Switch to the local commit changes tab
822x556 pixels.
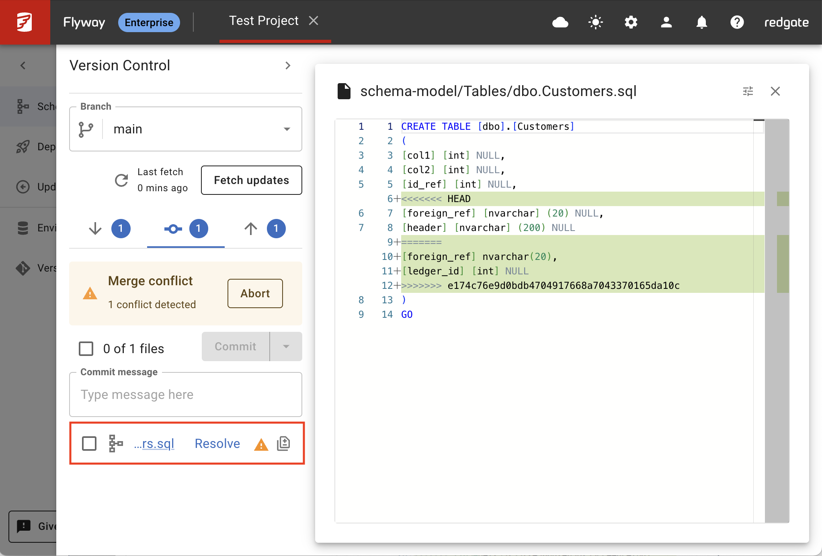186,229
